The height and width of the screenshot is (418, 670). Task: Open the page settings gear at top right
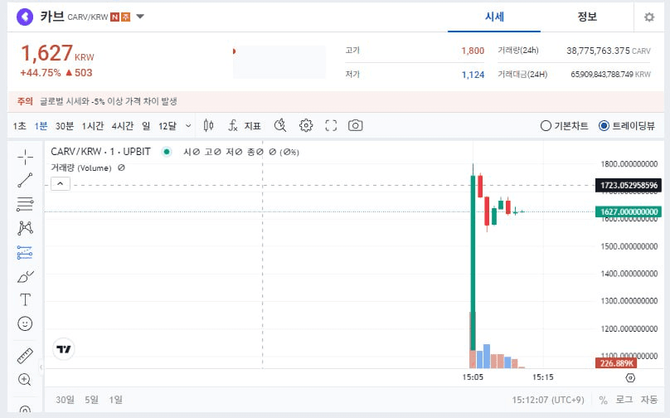(649, 17)
